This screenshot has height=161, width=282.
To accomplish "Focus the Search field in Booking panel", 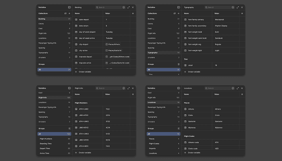I will (108, 7).
